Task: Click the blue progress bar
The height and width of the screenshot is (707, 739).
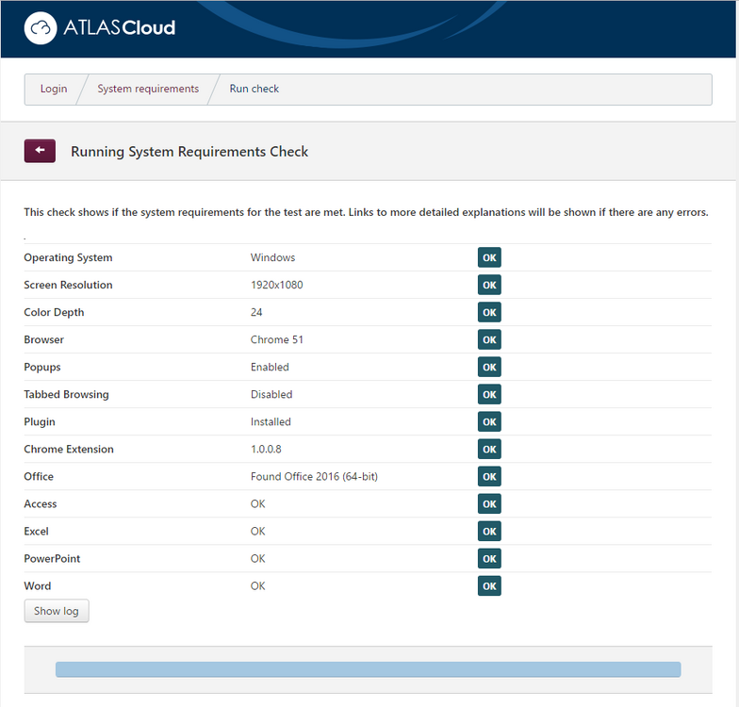Action: click(x=368, y=669)
